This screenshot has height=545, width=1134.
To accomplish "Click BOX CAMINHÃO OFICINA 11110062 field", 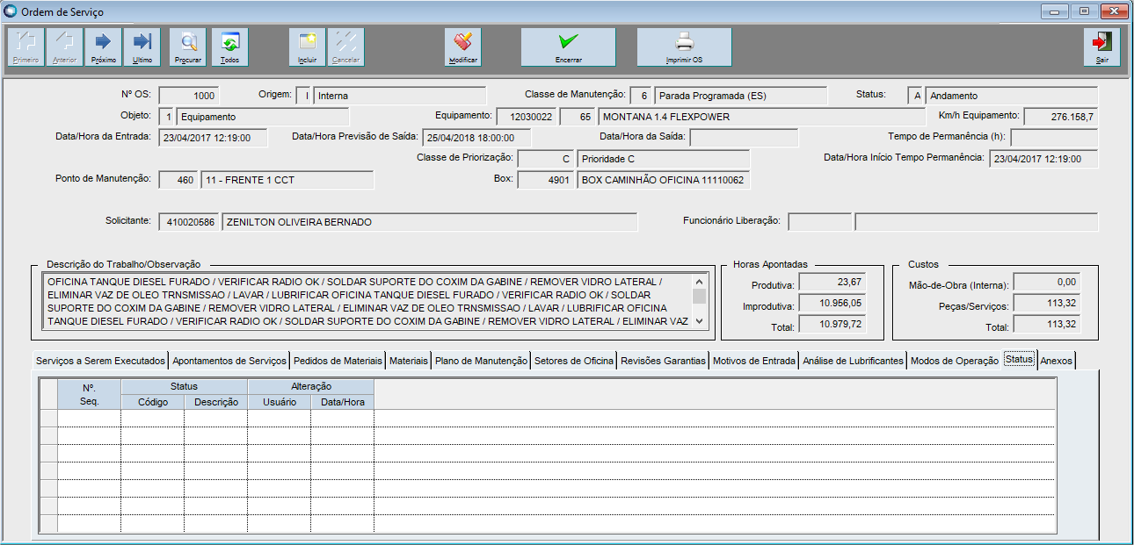I will click(x=664, y=180).
